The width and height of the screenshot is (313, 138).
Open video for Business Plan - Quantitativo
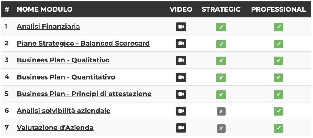point(181,77)
